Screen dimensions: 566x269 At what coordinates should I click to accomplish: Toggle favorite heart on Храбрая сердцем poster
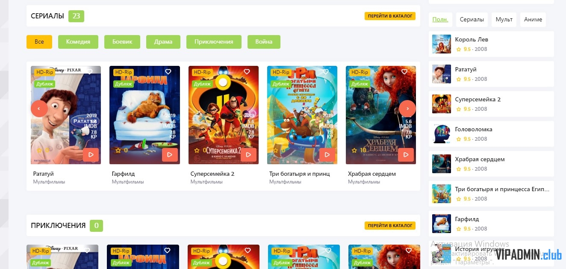(404, 72)
